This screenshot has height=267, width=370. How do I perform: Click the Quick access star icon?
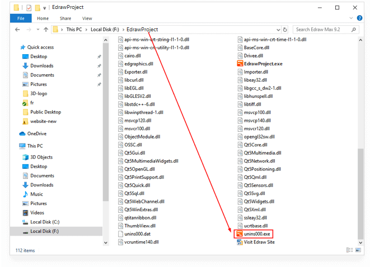point(22,47)
